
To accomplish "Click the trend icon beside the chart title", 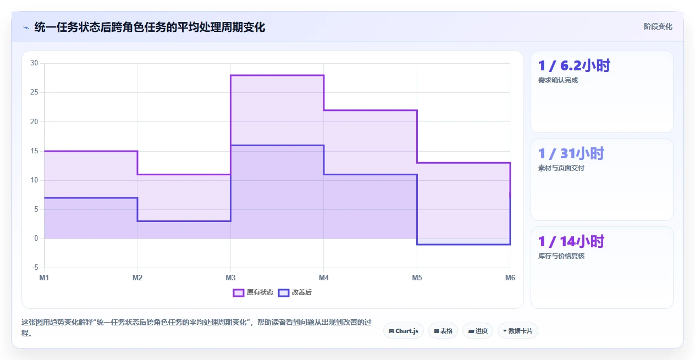I will [26, 27].
